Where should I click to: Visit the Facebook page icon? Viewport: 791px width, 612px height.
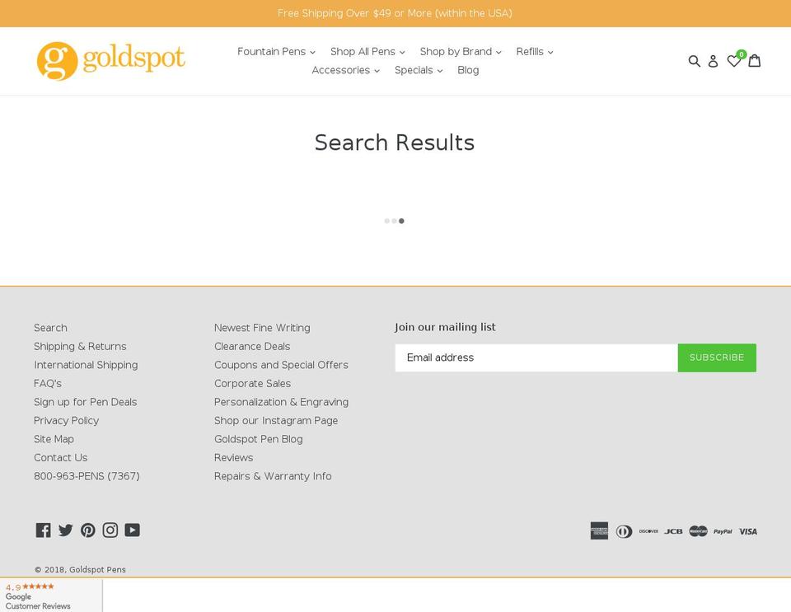click(44, 530)
